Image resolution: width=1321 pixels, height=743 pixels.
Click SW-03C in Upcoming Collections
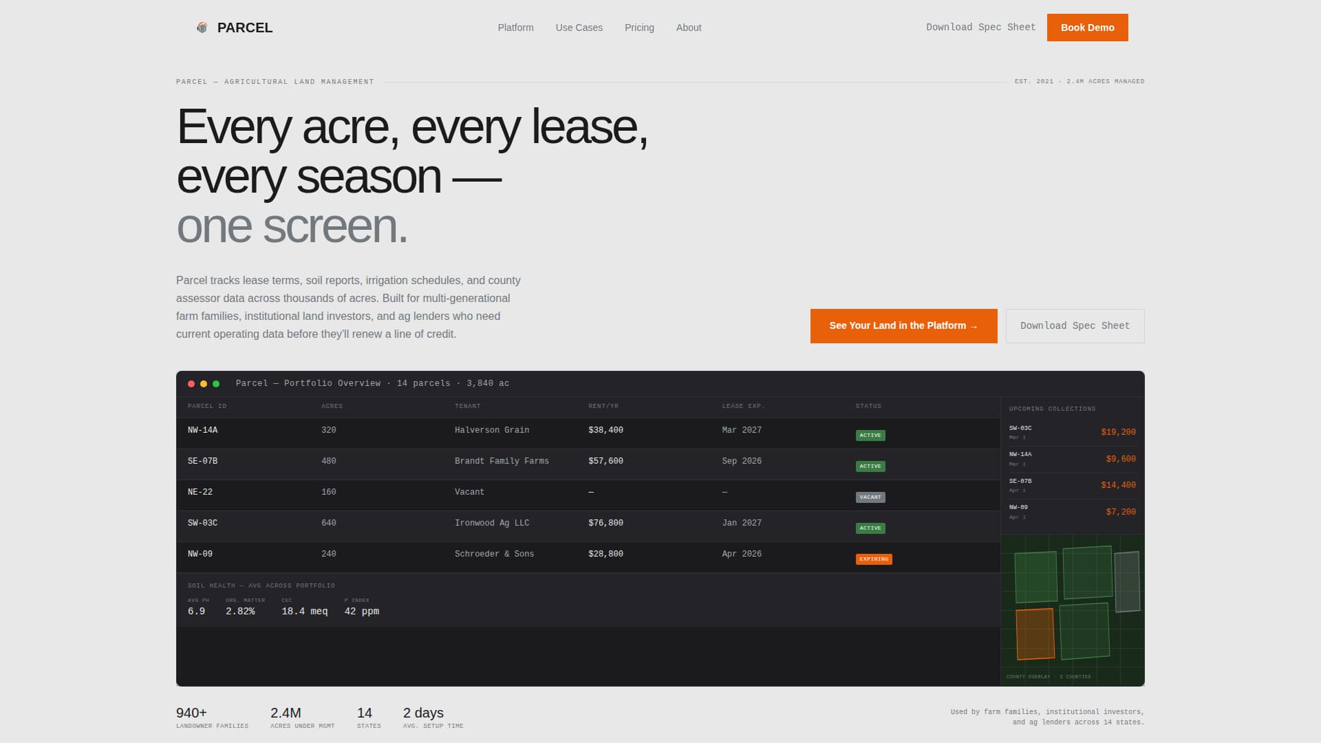[x=1020, y=428]
